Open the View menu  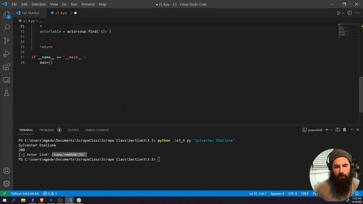click(x=54, y=4)
